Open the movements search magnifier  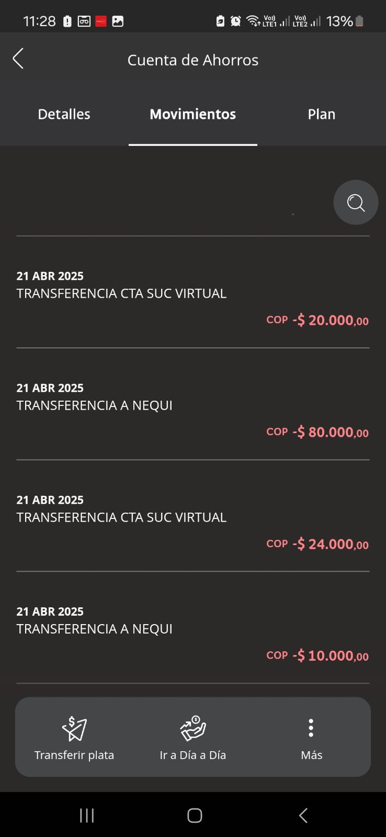[x=356, y=202]
